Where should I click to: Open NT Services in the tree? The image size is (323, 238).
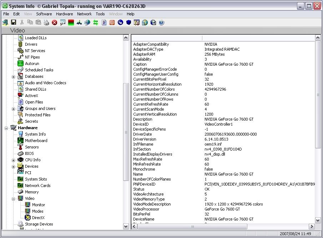[35, 50]
